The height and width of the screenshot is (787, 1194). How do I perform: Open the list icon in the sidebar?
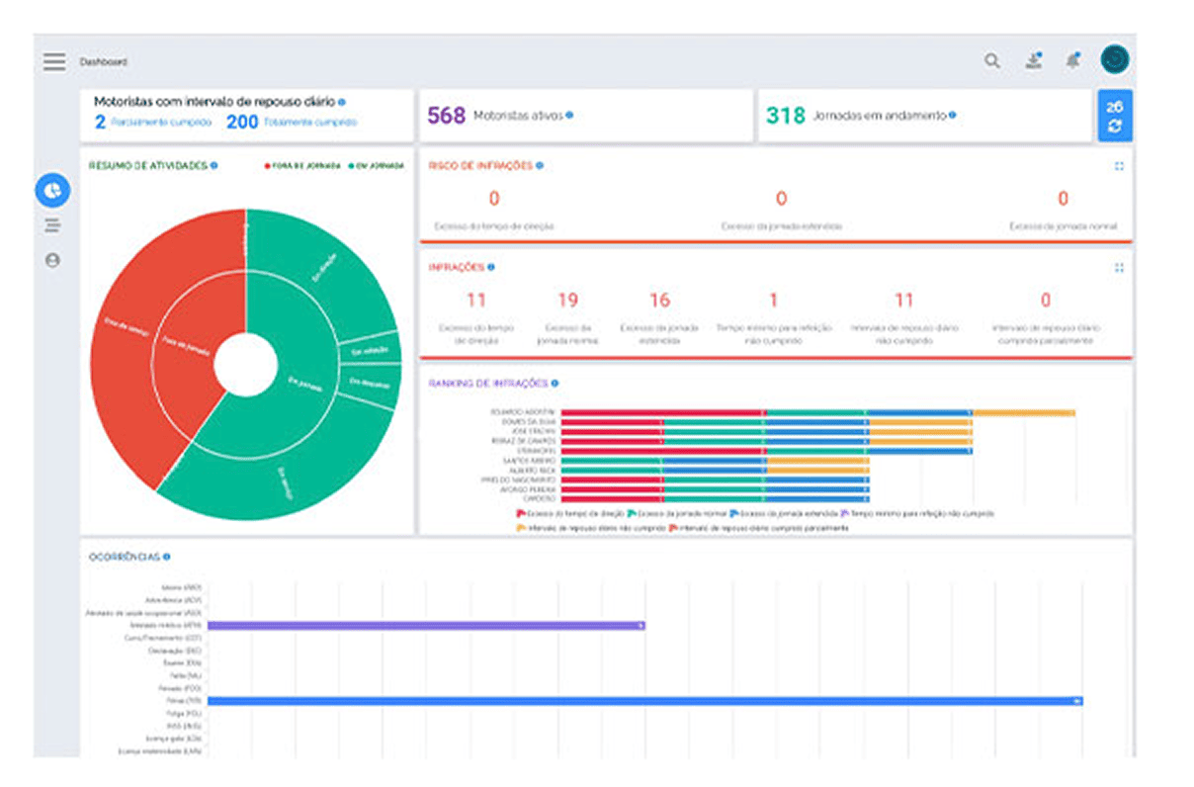click(x=52, y=226)
